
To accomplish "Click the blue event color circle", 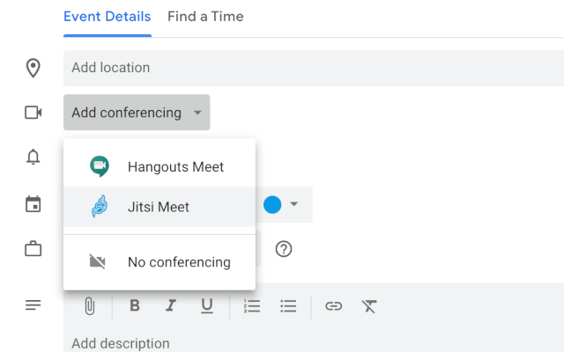I will coord(272,205).
